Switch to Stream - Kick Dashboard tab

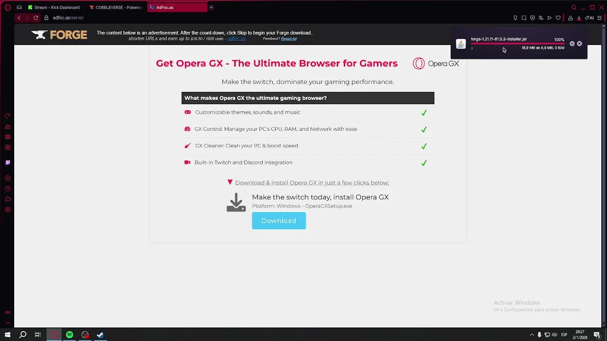54,8
